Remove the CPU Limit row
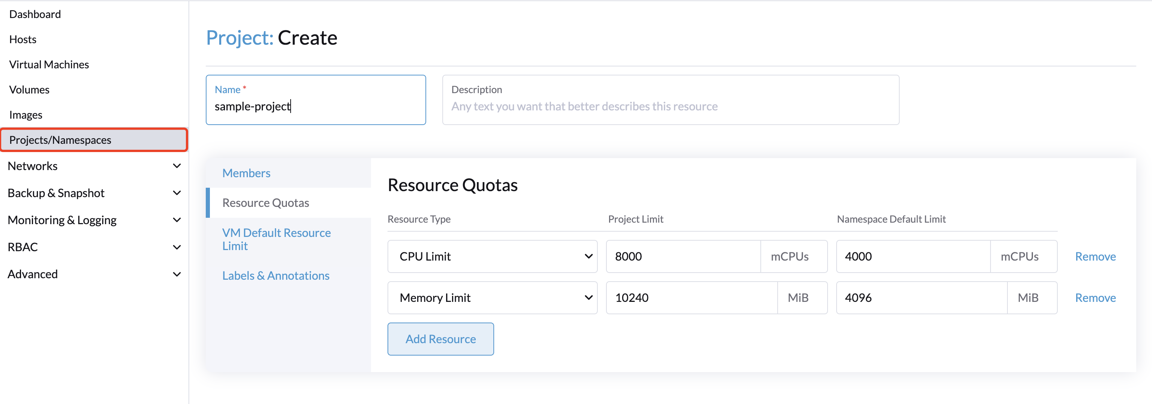Screen dimensions: 1152x404 [1095, 256]
